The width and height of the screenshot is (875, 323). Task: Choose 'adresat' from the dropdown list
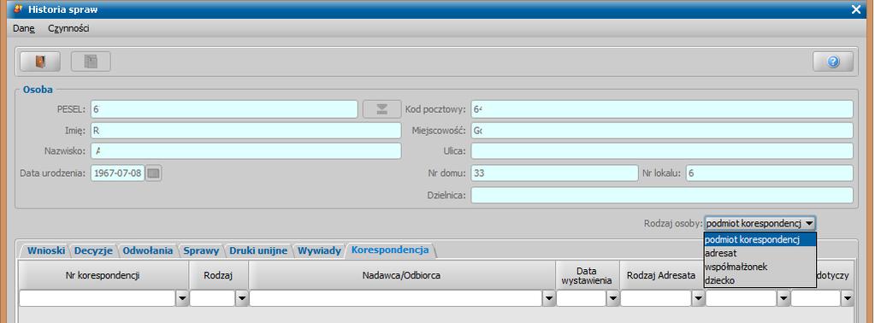760,253
